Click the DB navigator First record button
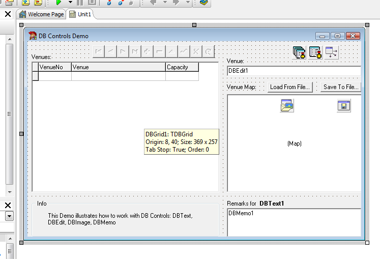The height and width of the screenshot is (259, 380). tap(99, 51)
